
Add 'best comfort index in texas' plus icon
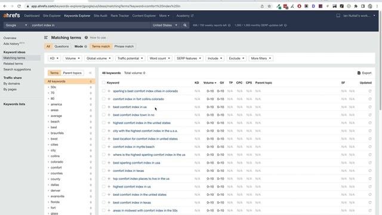point(109,202)
